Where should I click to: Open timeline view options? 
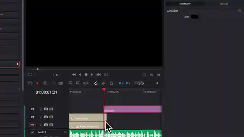pos(30,83)
